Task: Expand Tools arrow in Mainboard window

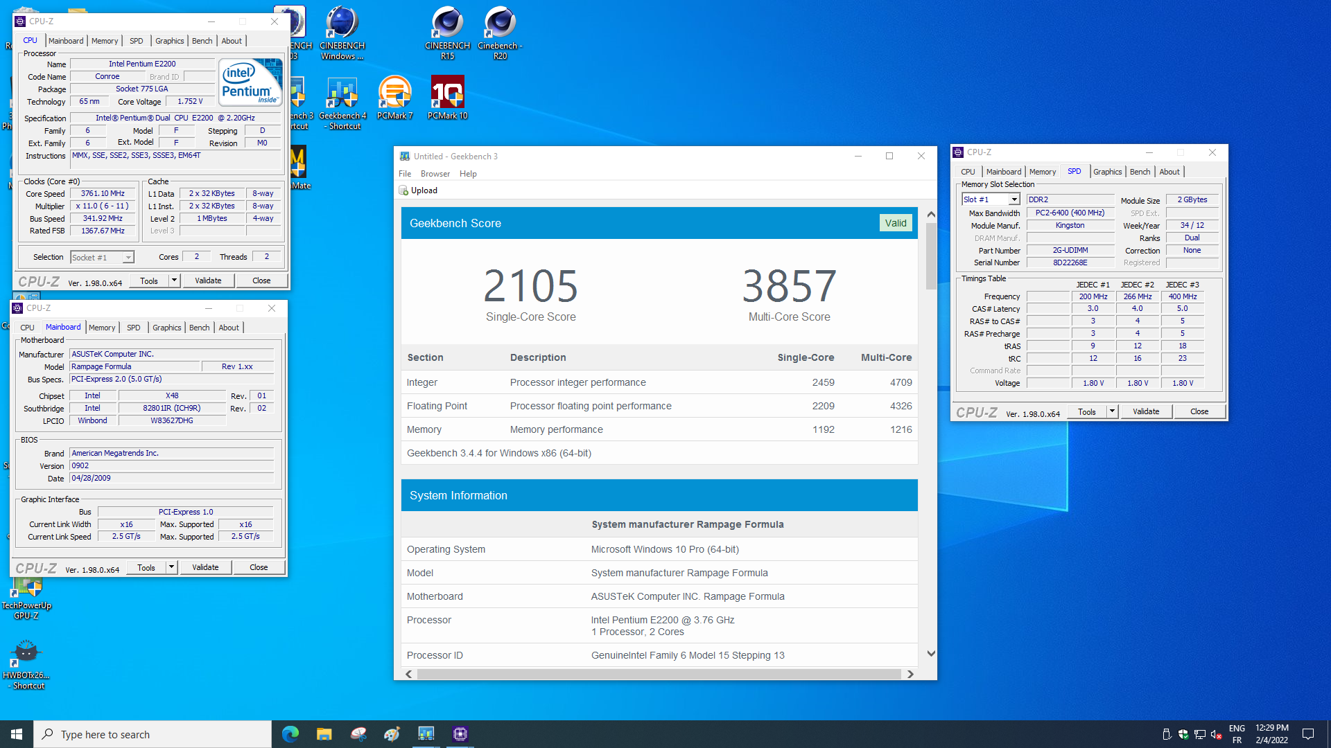Action: 171,567
